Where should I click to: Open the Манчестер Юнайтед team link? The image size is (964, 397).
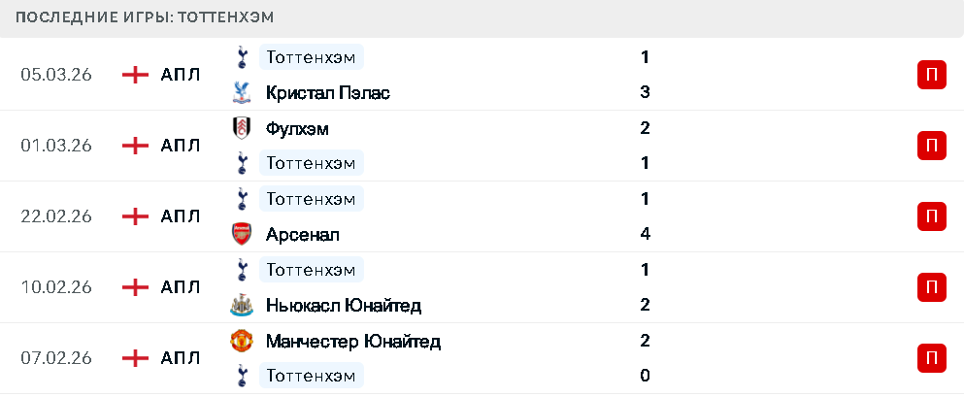tap(353, 341)
